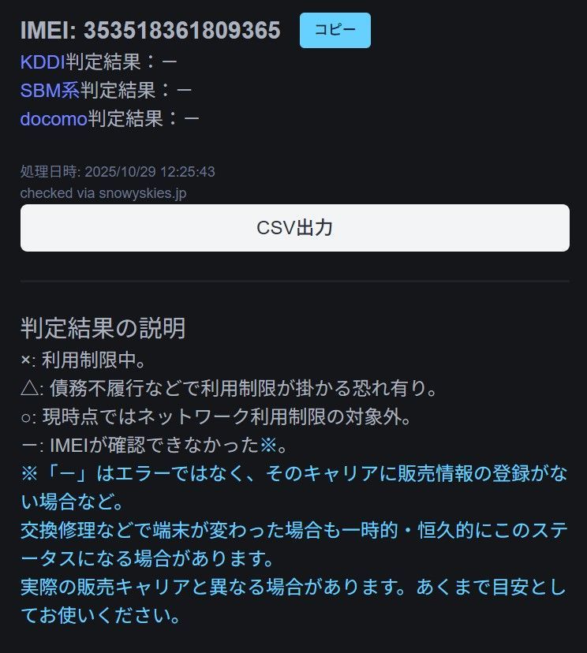Image resolution: width=587 pixels, height=653 pixels.
Task: Click the 処理日時 timestamp text
Action: [x=118, y=172]
